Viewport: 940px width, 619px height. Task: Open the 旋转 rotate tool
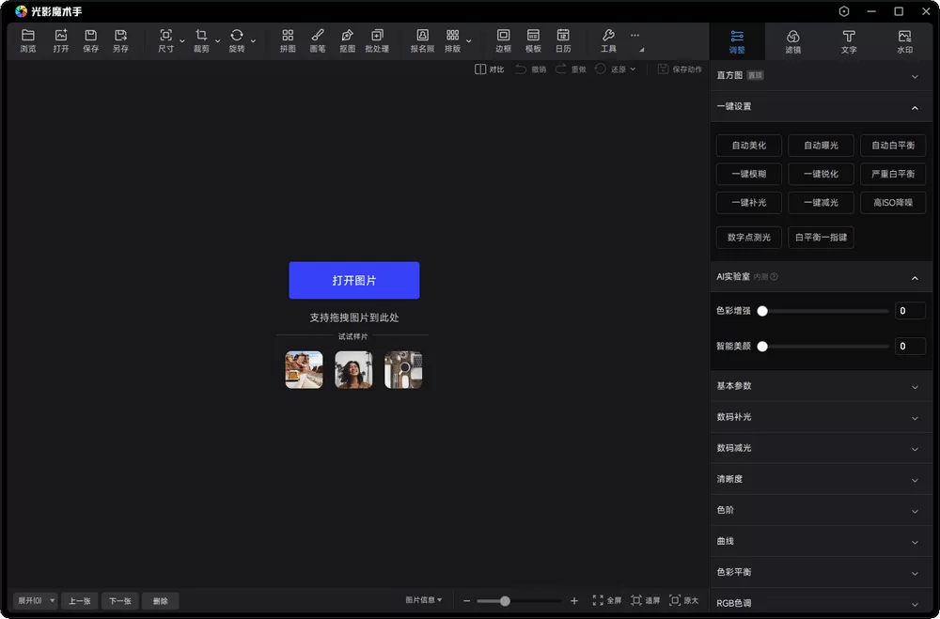pos(239,40)
